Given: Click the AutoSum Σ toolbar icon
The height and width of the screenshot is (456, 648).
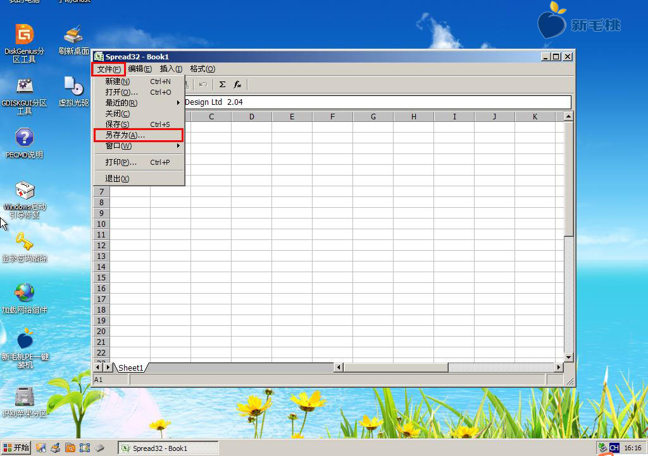Looking at the screenshot, I should click(x=222, y=85).
